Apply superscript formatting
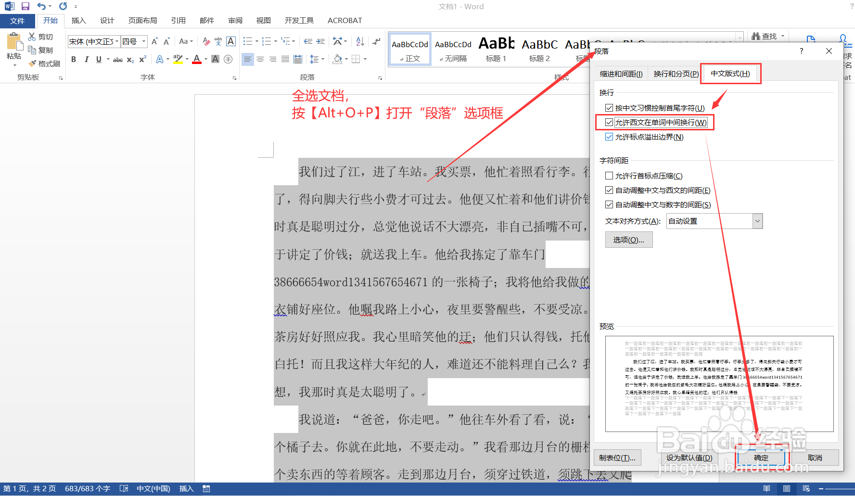 (143, 59)
